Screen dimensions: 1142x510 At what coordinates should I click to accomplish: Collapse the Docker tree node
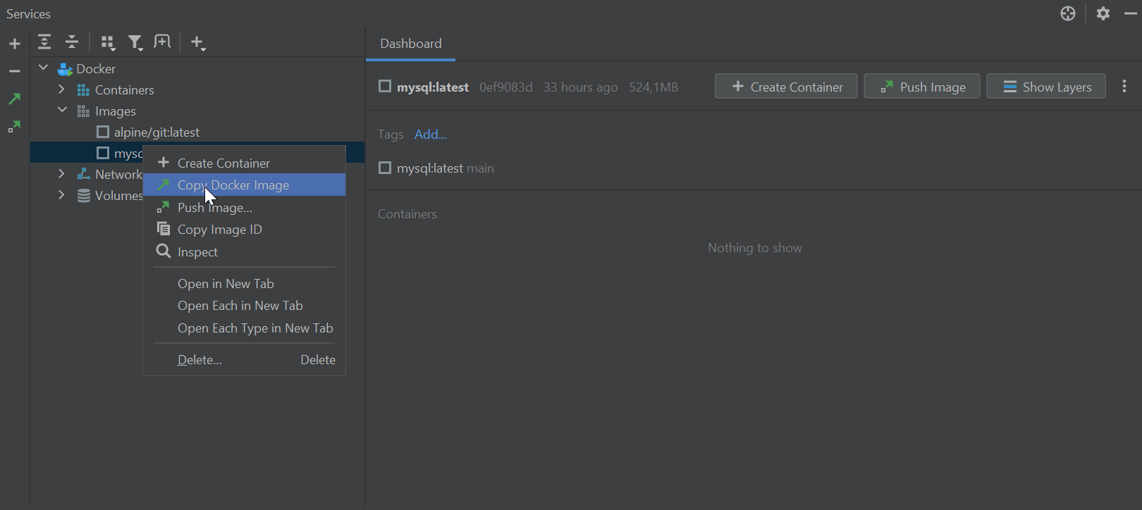point(43,68)
